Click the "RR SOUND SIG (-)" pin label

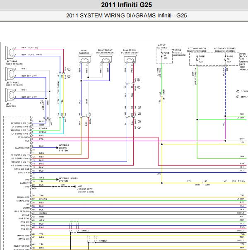(x=20, y=166)
